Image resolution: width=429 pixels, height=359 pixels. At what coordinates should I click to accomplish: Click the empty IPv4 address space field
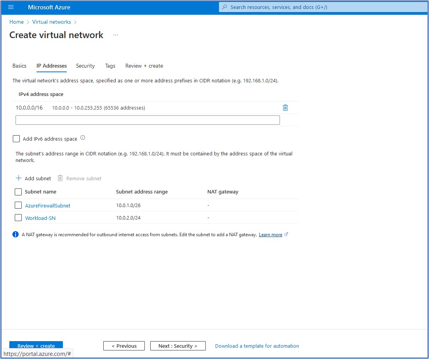point(148,120)
